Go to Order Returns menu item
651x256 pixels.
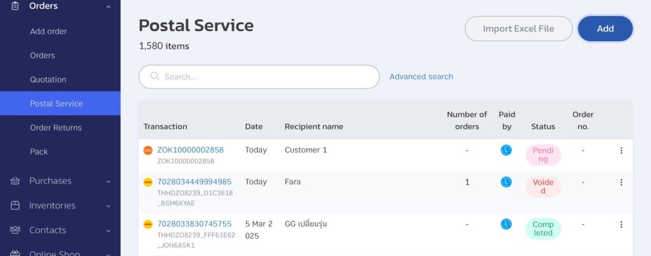tap(56, 128)
